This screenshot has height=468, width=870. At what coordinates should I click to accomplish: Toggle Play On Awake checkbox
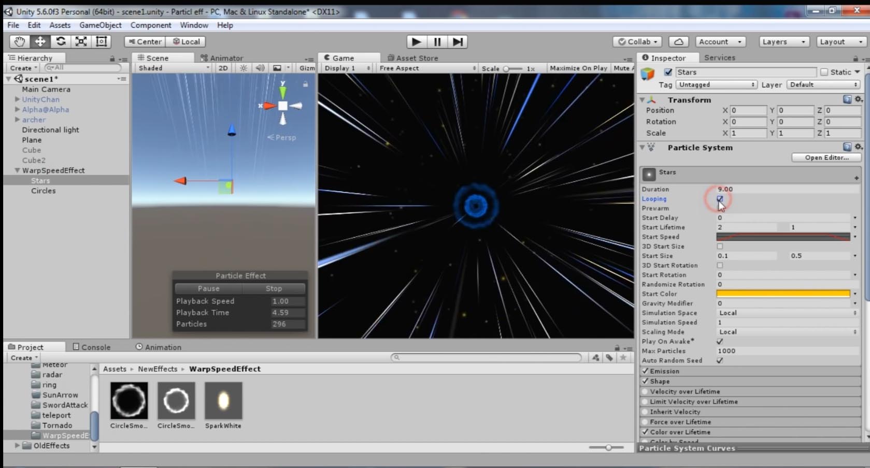click(x=720, y=342)
